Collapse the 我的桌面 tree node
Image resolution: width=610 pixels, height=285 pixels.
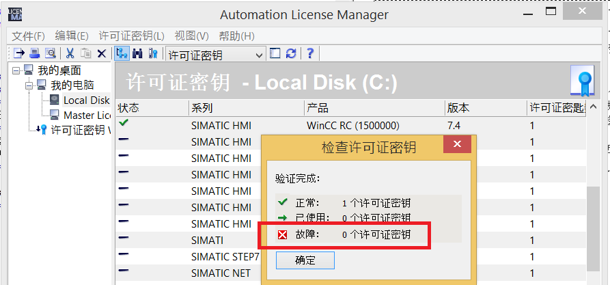(16, 70)
